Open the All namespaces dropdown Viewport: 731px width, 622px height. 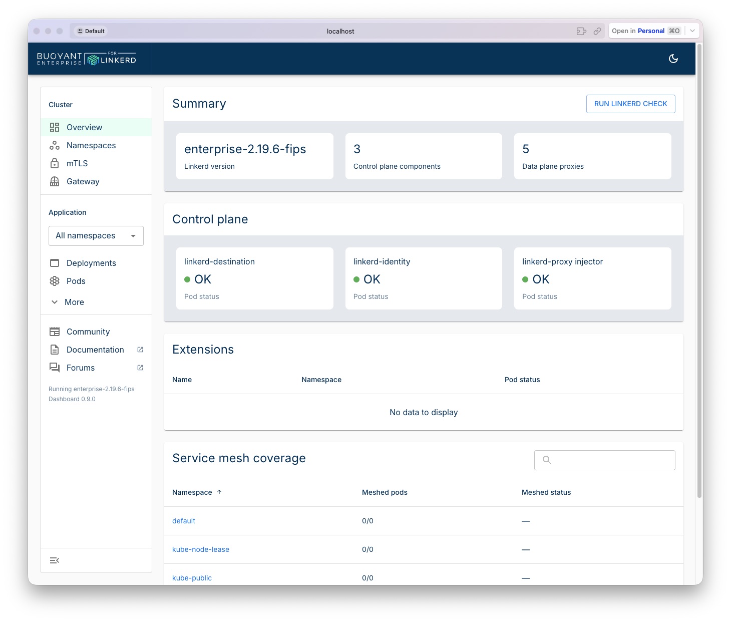[96, 235]
